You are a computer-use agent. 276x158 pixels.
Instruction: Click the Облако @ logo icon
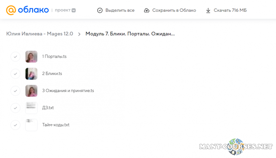point(11,10)
